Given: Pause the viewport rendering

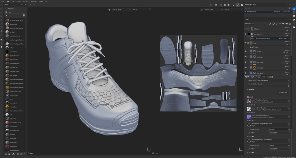Looking at the screenshot, I should click(x=216, y=5).
